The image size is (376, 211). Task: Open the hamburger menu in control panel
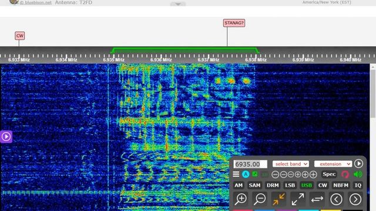[236, 175]
